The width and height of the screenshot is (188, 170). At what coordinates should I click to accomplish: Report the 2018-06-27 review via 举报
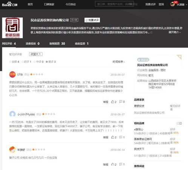105,138
